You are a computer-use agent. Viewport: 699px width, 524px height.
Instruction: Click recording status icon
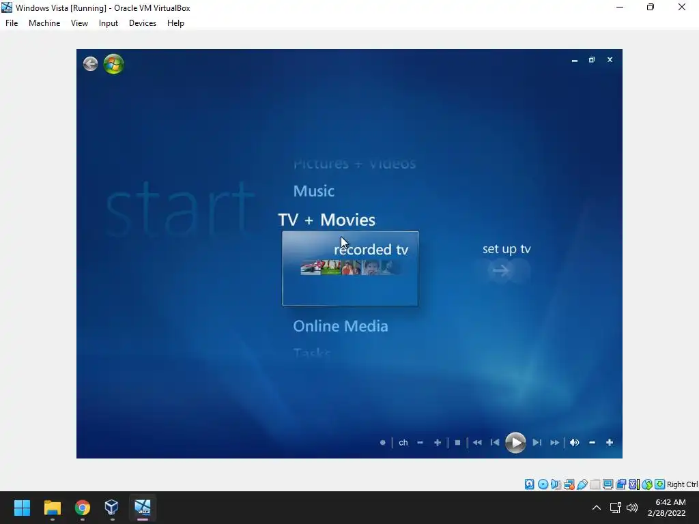(x=620, y=484)
